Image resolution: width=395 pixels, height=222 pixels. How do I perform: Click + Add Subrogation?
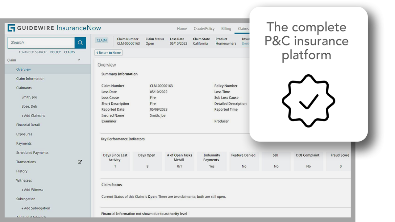pos(35,208)
